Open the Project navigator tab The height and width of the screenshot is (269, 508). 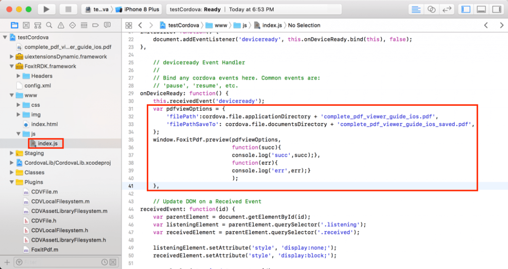pyautogui.click(x=14, y=25)
